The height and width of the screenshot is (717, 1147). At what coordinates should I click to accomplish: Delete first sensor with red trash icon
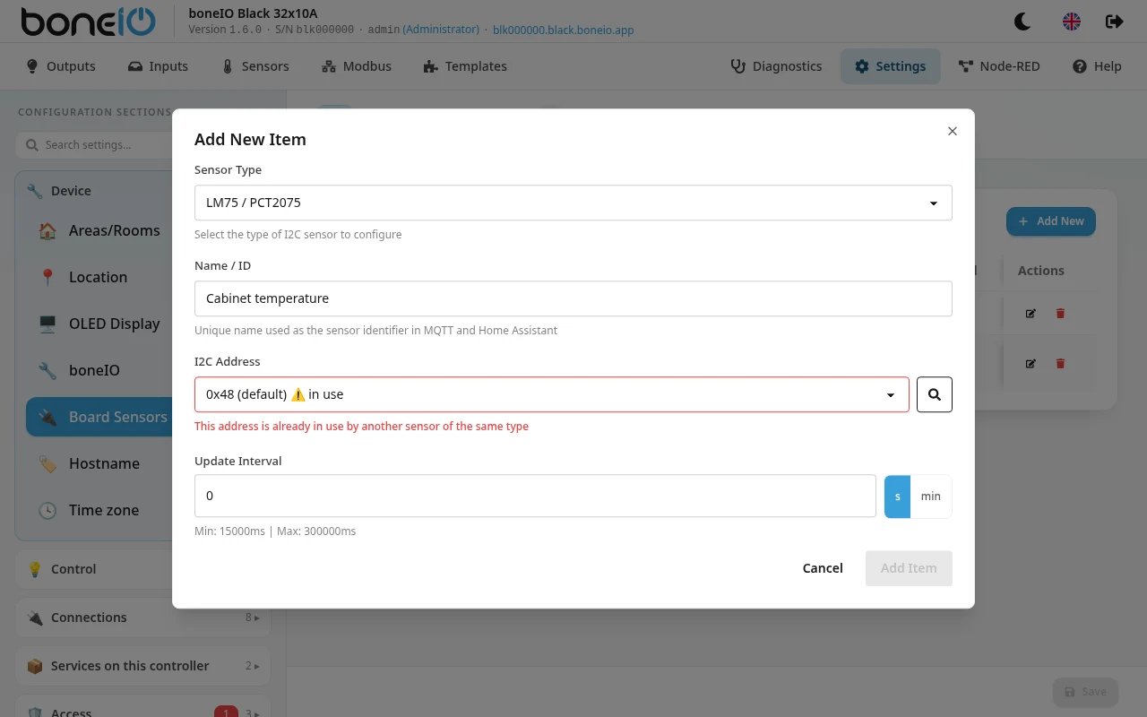[x=1061, y=314]
